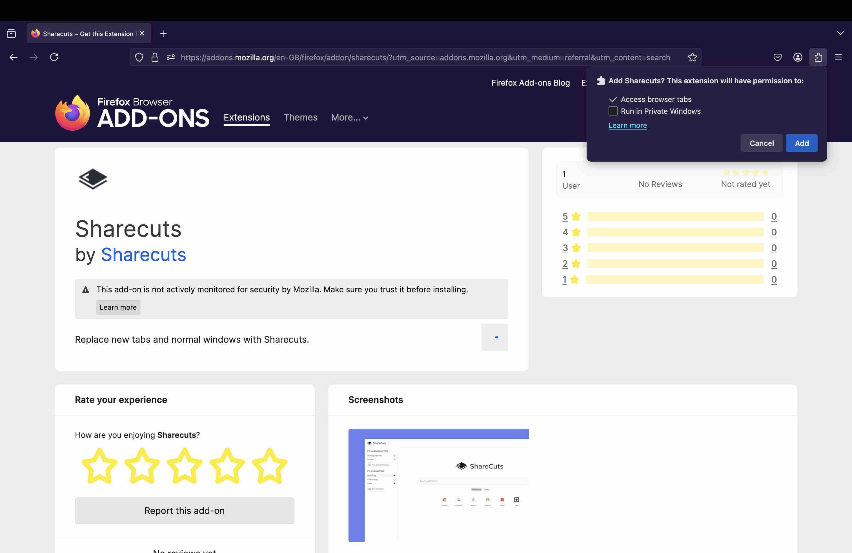The image size is (852, 553).
Task: Click the Save to Pocket icon
Action: [x=777, y=57]
